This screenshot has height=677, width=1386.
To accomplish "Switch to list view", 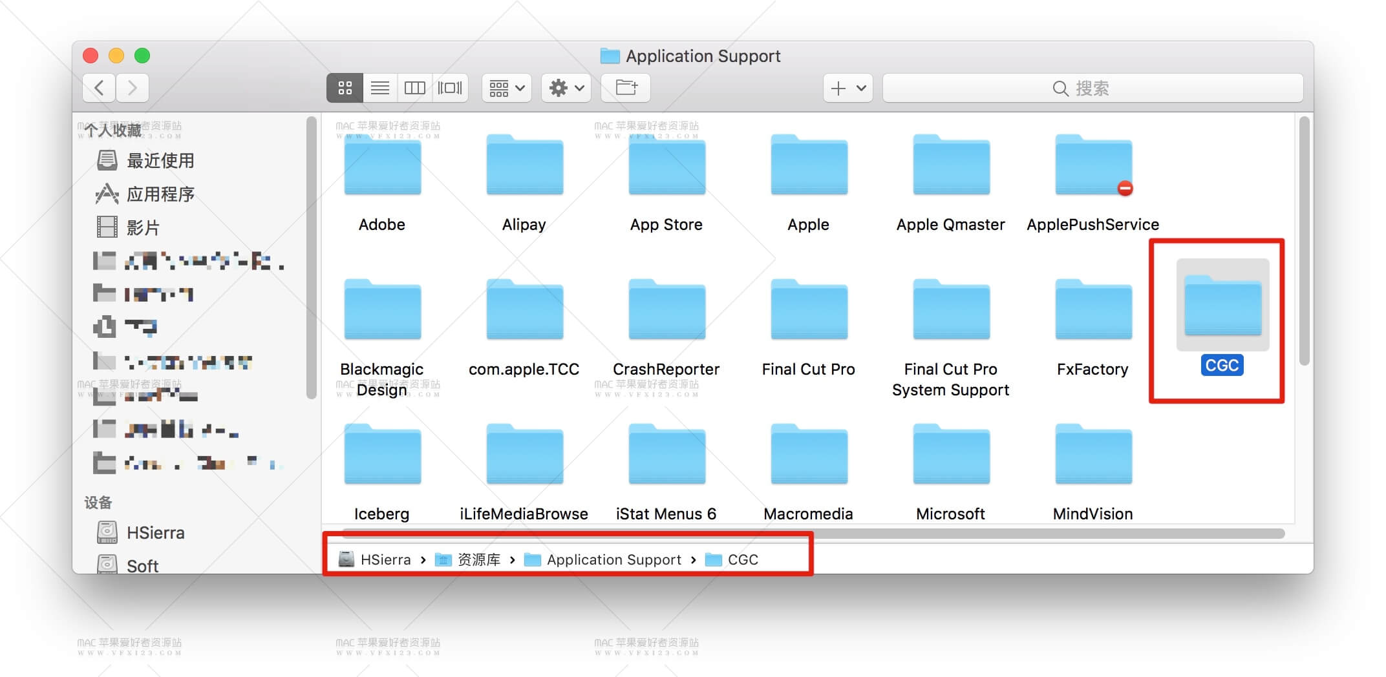I will point(380,88).
